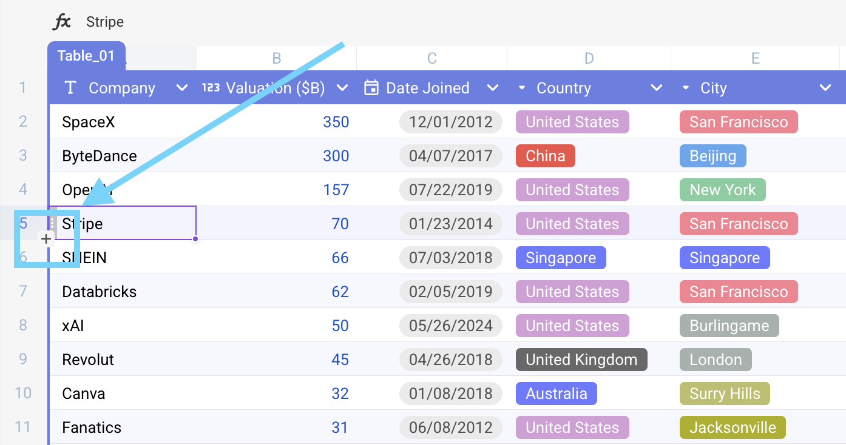
Task: Click SpaceX's valuation value 350
Action: pos(336,121)
